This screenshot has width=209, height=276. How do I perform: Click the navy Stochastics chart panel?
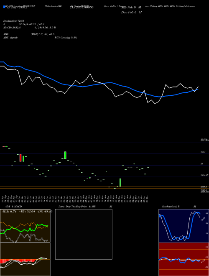click(x=184, y=226)
